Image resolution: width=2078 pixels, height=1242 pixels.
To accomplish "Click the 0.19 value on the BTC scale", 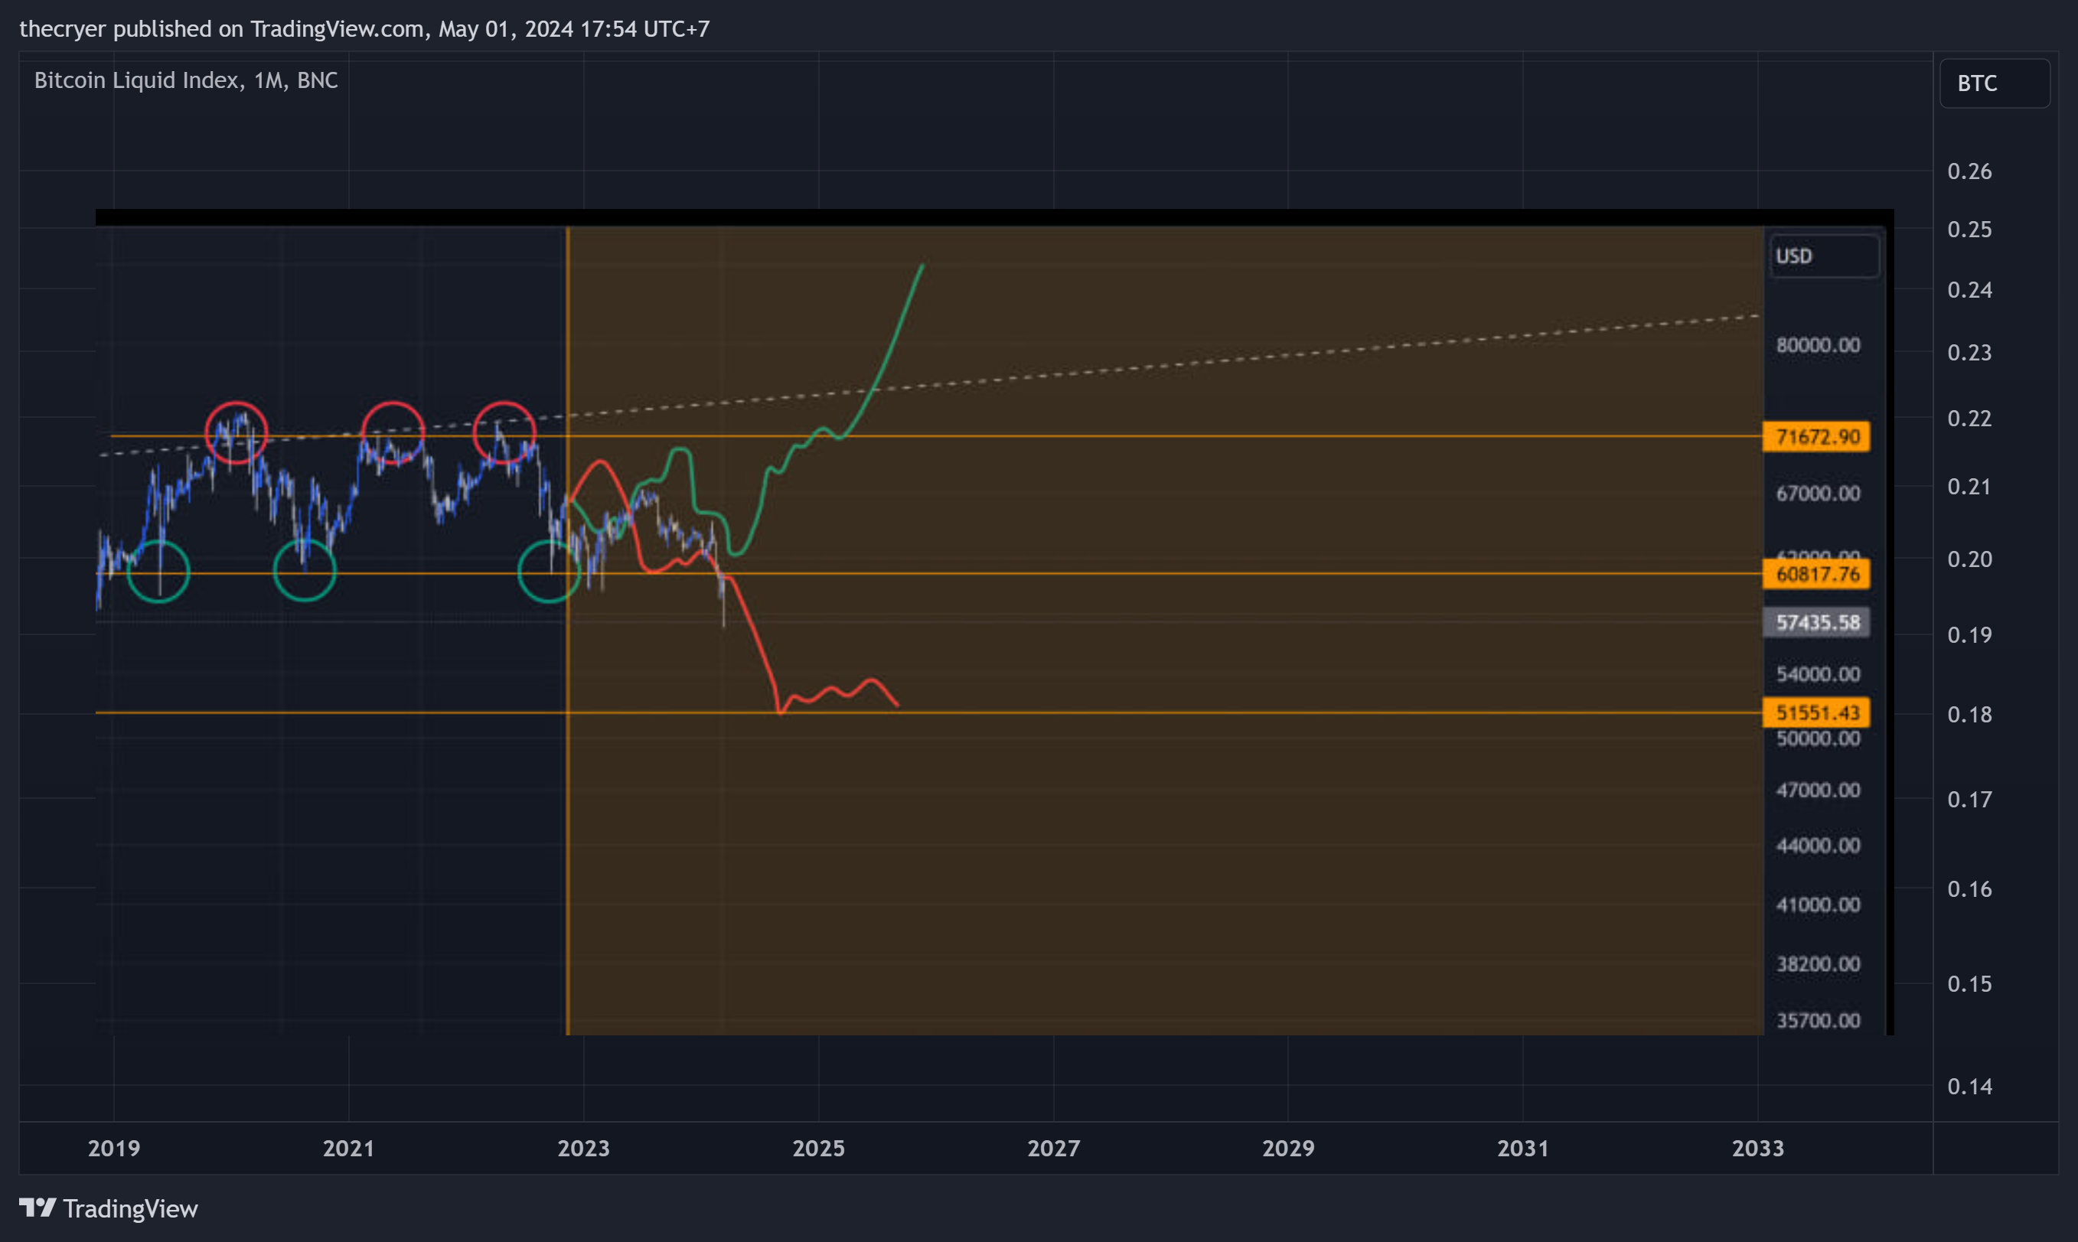I will [x=1969, y=635].
